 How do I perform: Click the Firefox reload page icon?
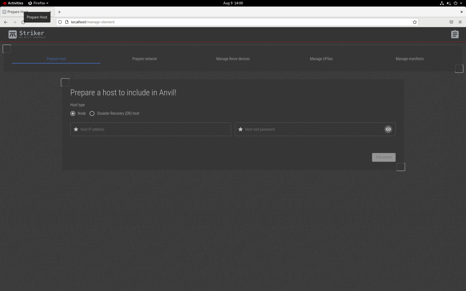pos(23,22)
